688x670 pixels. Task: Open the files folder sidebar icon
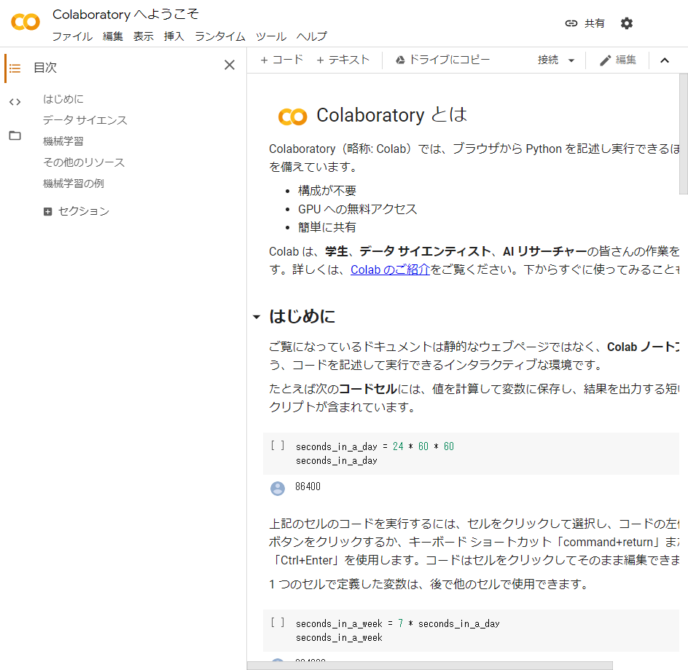coord(15,135)
